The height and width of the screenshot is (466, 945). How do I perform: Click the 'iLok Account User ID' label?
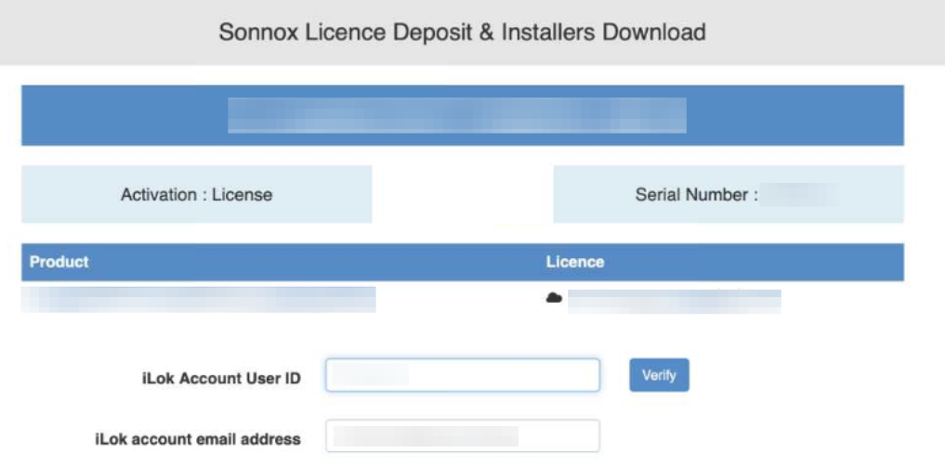(x=221, y=379)
